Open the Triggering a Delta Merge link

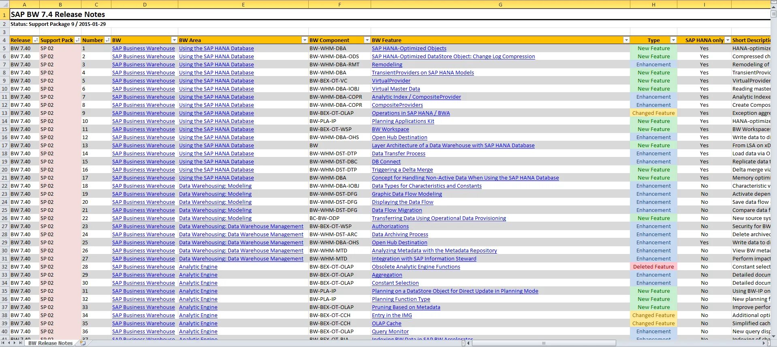(402, 169)
